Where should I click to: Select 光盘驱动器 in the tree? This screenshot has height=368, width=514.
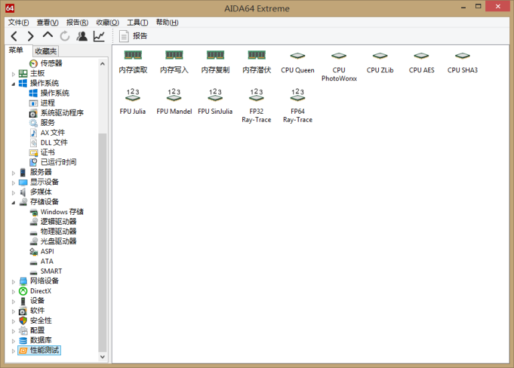pos(53,241)
